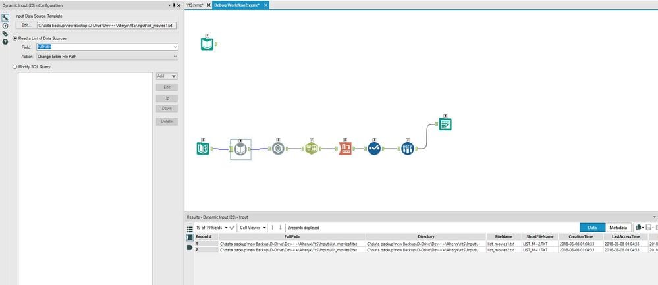Click the LIST_M~2.TXT cell

point(539,244)
